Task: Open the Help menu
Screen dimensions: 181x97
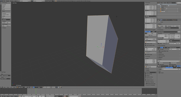Action: pos(15,1)
